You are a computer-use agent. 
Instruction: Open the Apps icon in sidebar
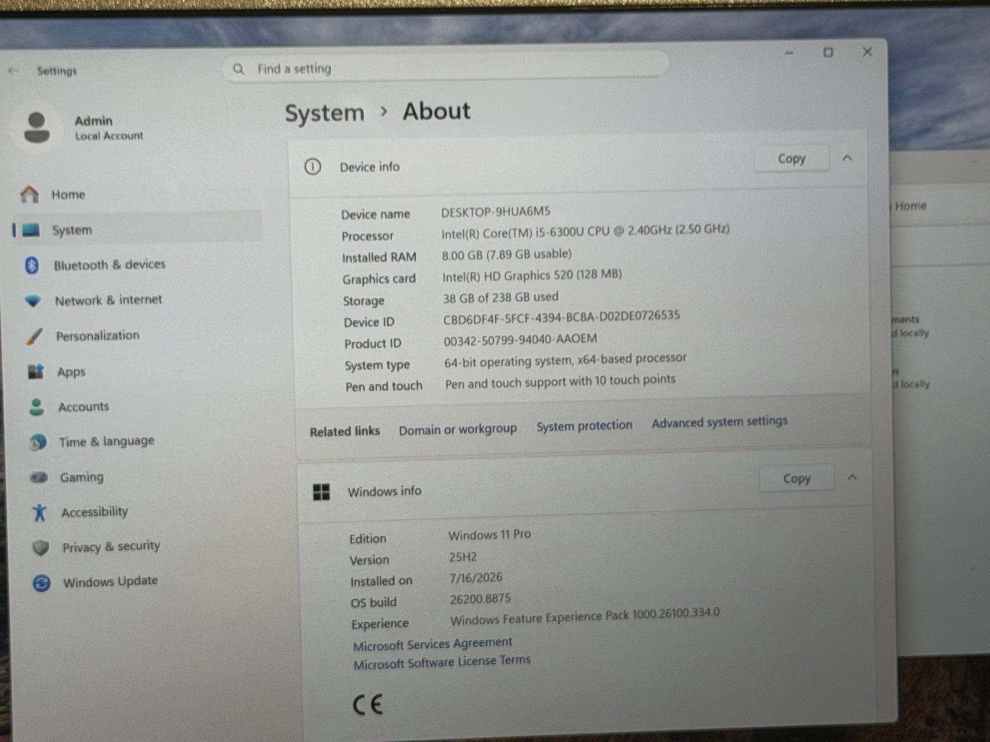pyautogui.click(x=36, y=372)
